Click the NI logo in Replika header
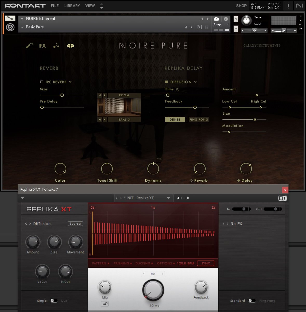 point(282,198)
